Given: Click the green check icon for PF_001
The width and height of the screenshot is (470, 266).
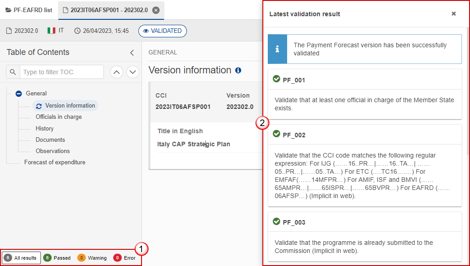Looking at the screenshot, I should click(276, 79).
